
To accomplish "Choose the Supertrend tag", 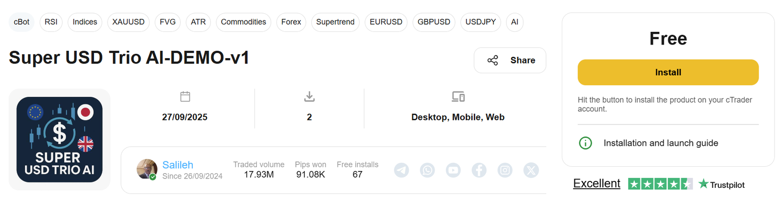I will (335, 22).
